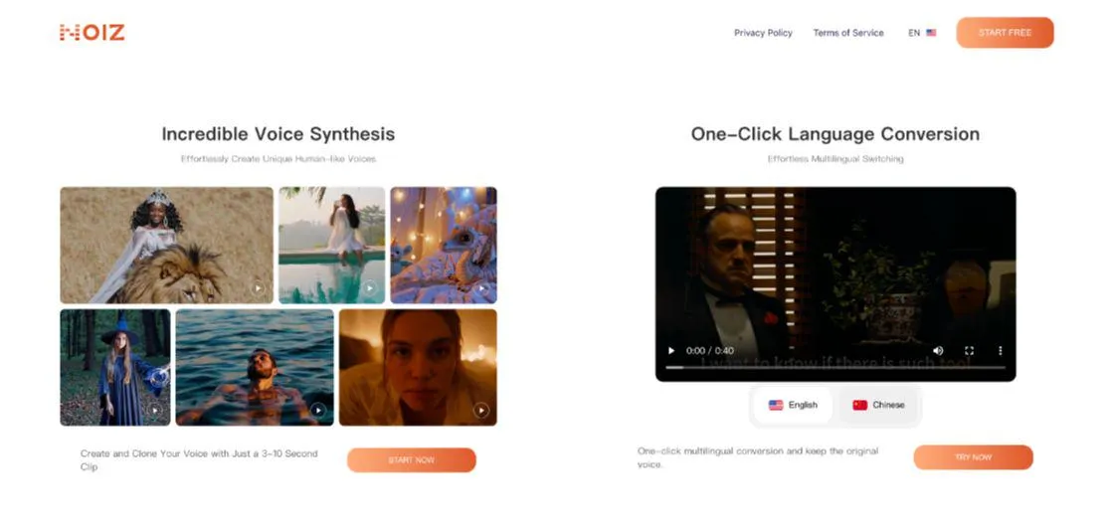Play the baby dragon clip
1113x529 pixels.
coord(481,288)
